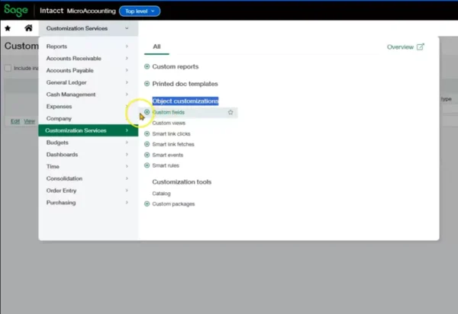Open Custom reports

click(x=176, y=66)
